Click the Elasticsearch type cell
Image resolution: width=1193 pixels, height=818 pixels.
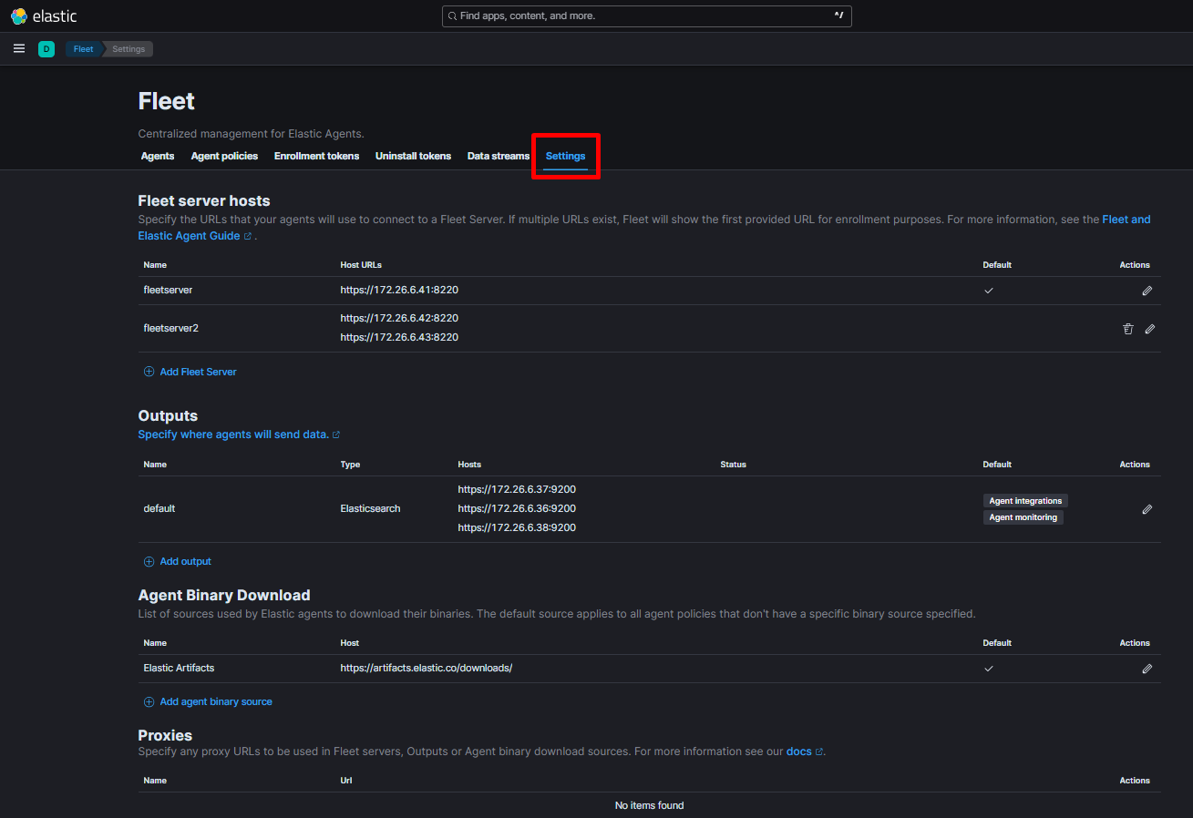pyautogui.click(x=370, y=508)
